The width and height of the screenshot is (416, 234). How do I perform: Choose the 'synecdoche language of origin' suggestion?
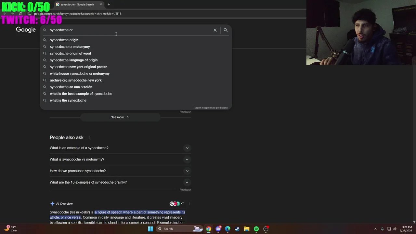point(136,60)
